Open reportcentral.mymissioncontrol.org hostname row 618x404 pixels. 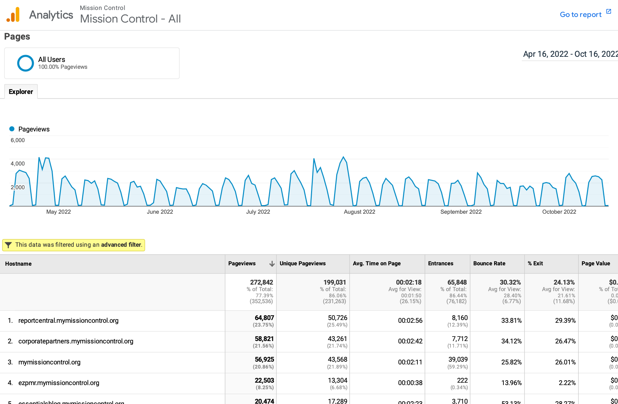point(68,320)
